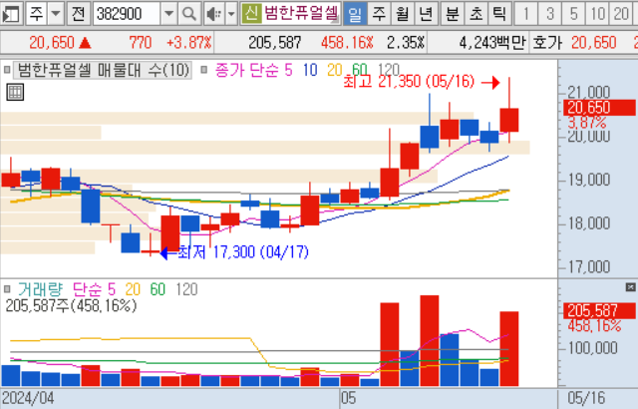Toggle the small square before 거래량 label
The height and width of the screenshot is (409, 638).
[7, 289]
